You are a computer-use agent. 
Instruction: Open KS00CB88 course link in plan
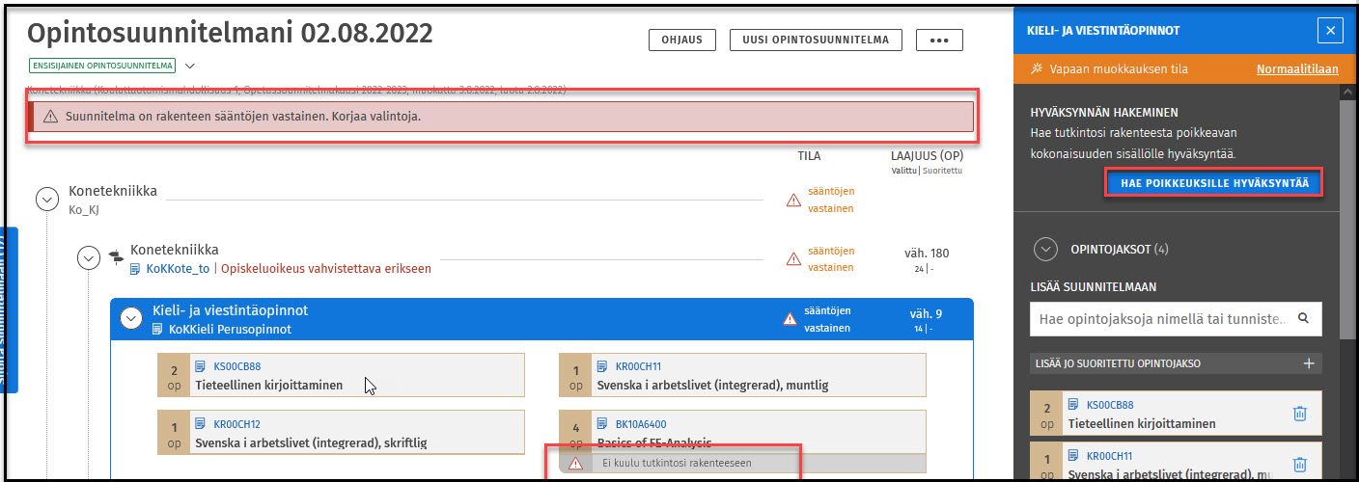pyautogui.click(x=236, y=366)
